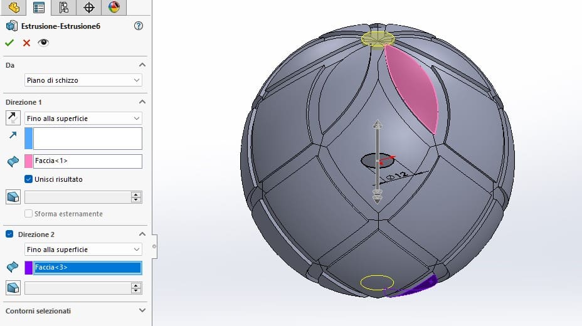Click the Direzione 2 face selection icon
Image resolution: width=582 pixels, height=326 pixels.
pyautogui.click(x=13, y=268)
